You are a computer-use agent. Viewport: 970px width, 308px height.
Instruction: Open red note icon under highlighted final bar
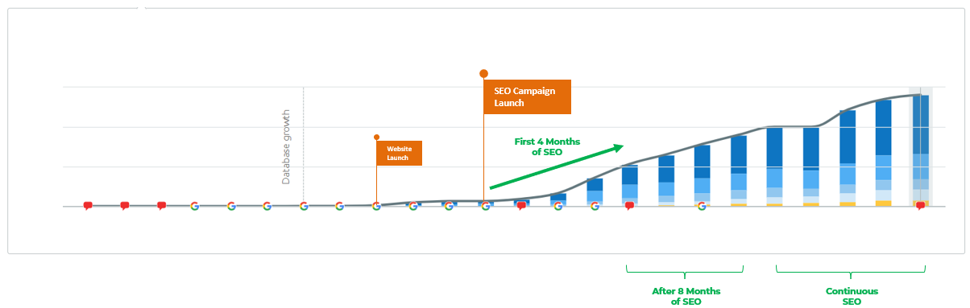920,206
